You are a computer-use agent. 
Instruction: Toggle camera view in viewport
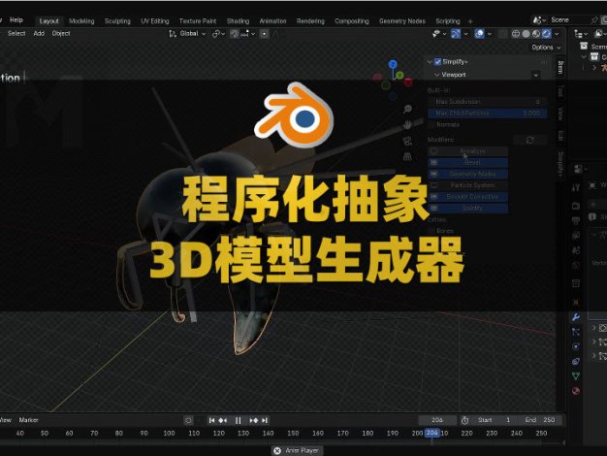407,141
